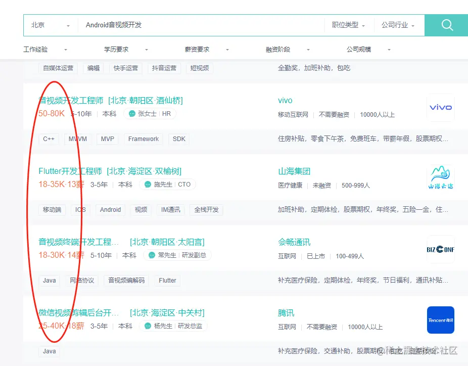The image size is (468, 366).
Task: Open 微信视频剪辑后台开 job posting
Action: [x=78, y=313]
